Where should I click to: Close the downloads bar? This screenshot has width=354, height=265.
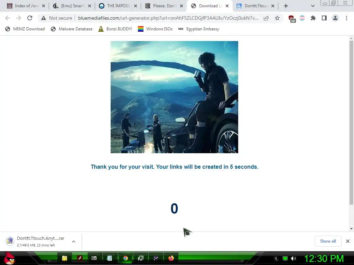348,241
